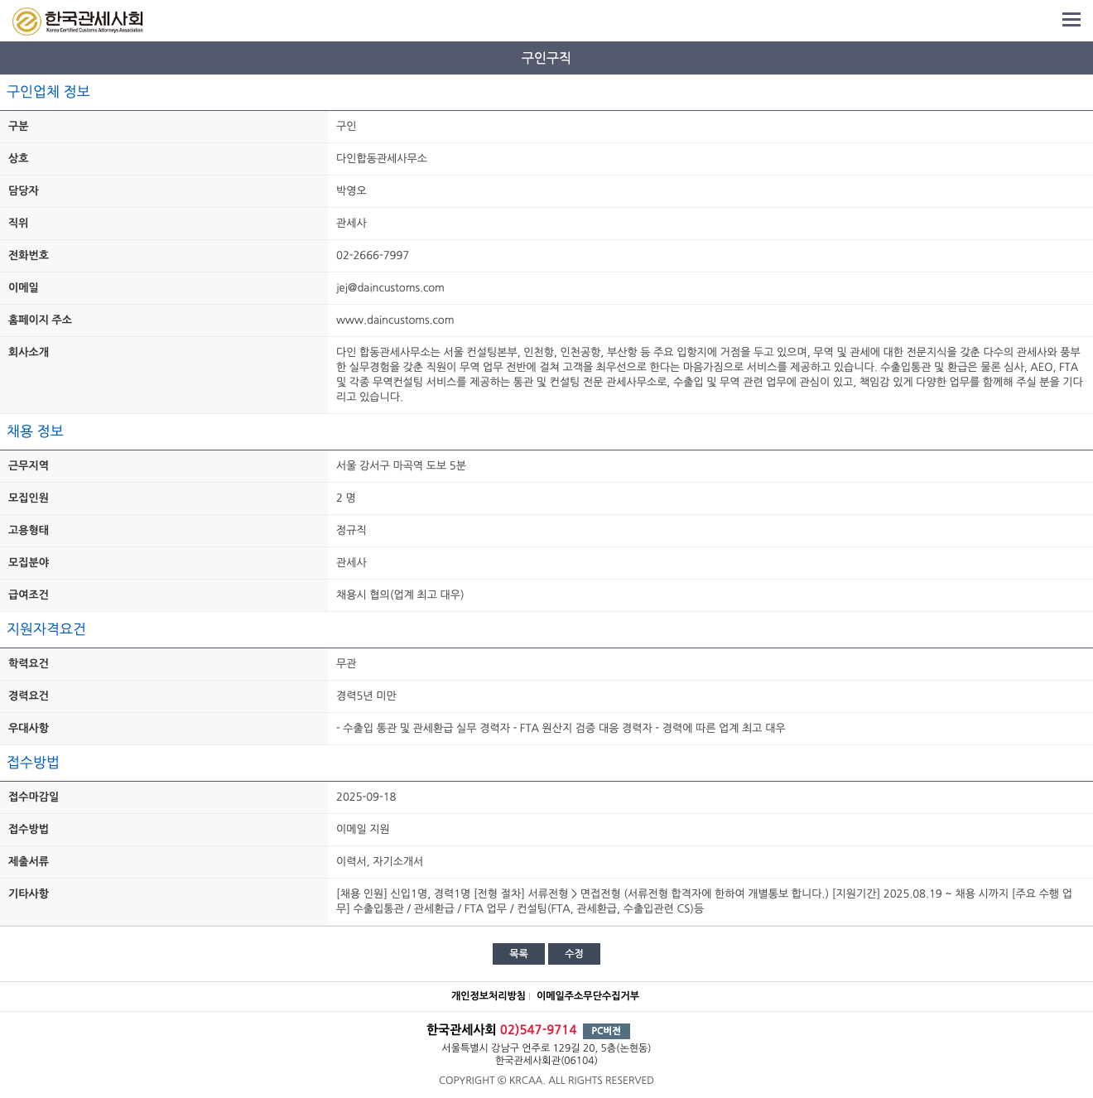
Task: Open the hamburger menu icon
Action: [1071, 20]
